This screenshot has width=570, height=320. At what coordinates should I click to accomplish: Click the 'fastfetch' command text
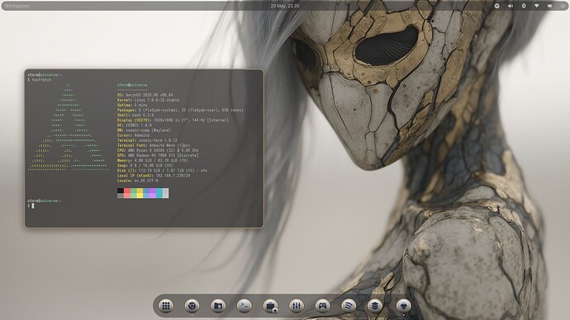(41, 80)
